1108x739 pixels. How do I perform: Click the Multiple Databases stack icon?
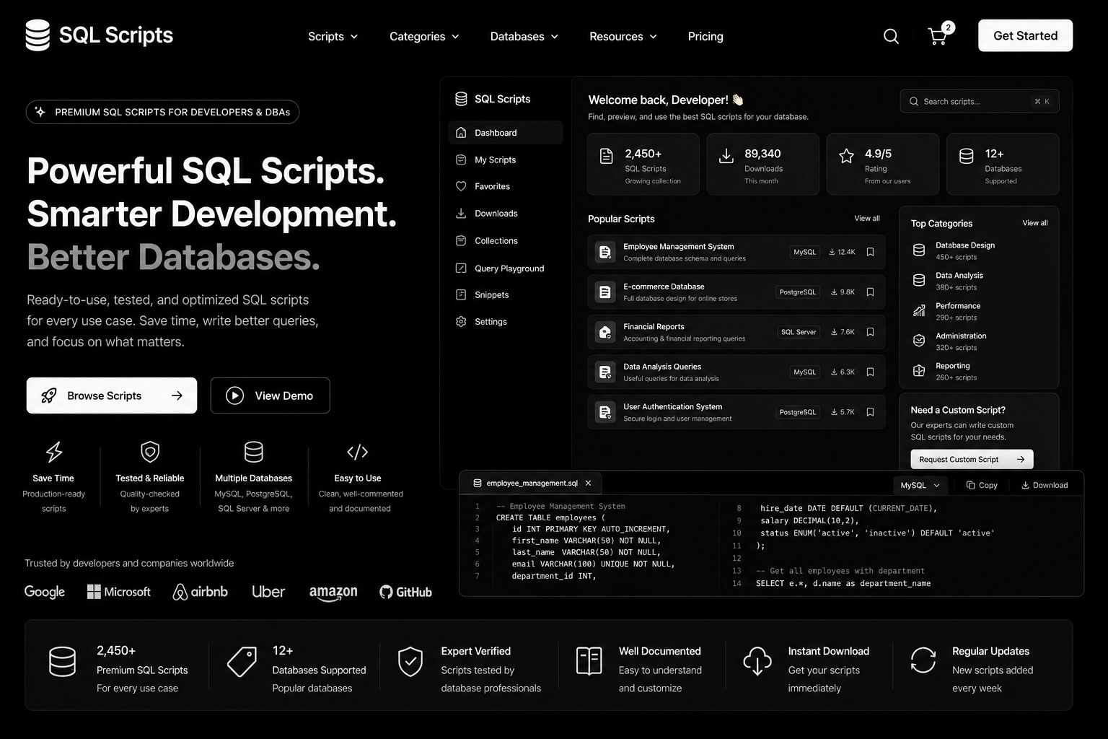254,452
